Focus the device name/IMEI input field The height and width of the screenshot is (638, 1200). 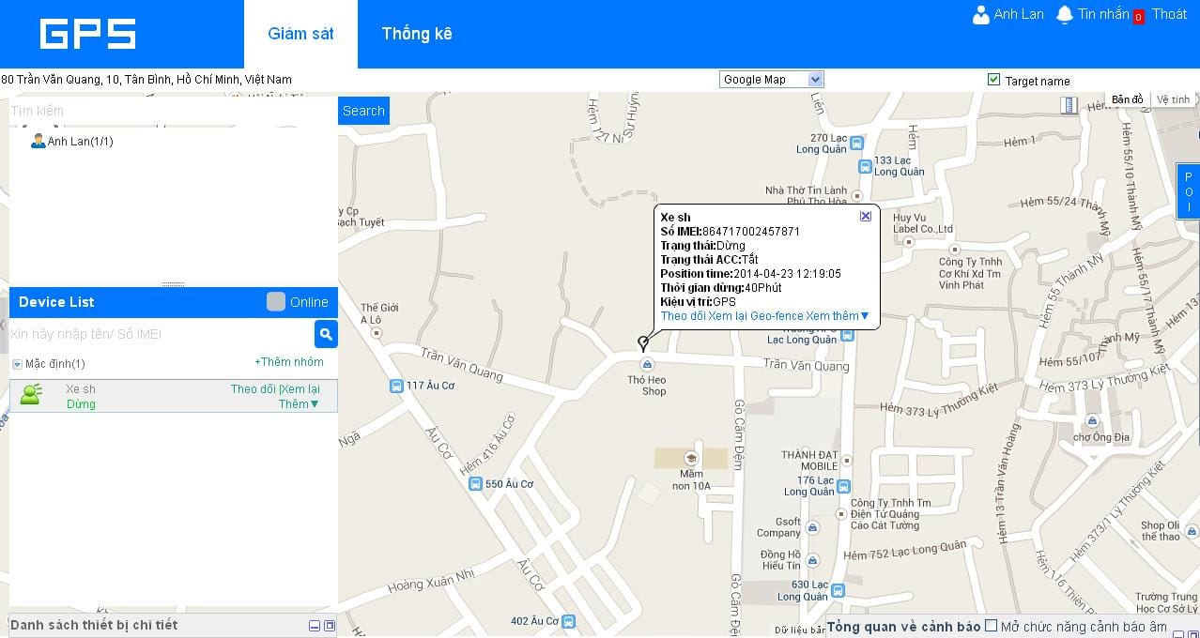pos(162,334)
